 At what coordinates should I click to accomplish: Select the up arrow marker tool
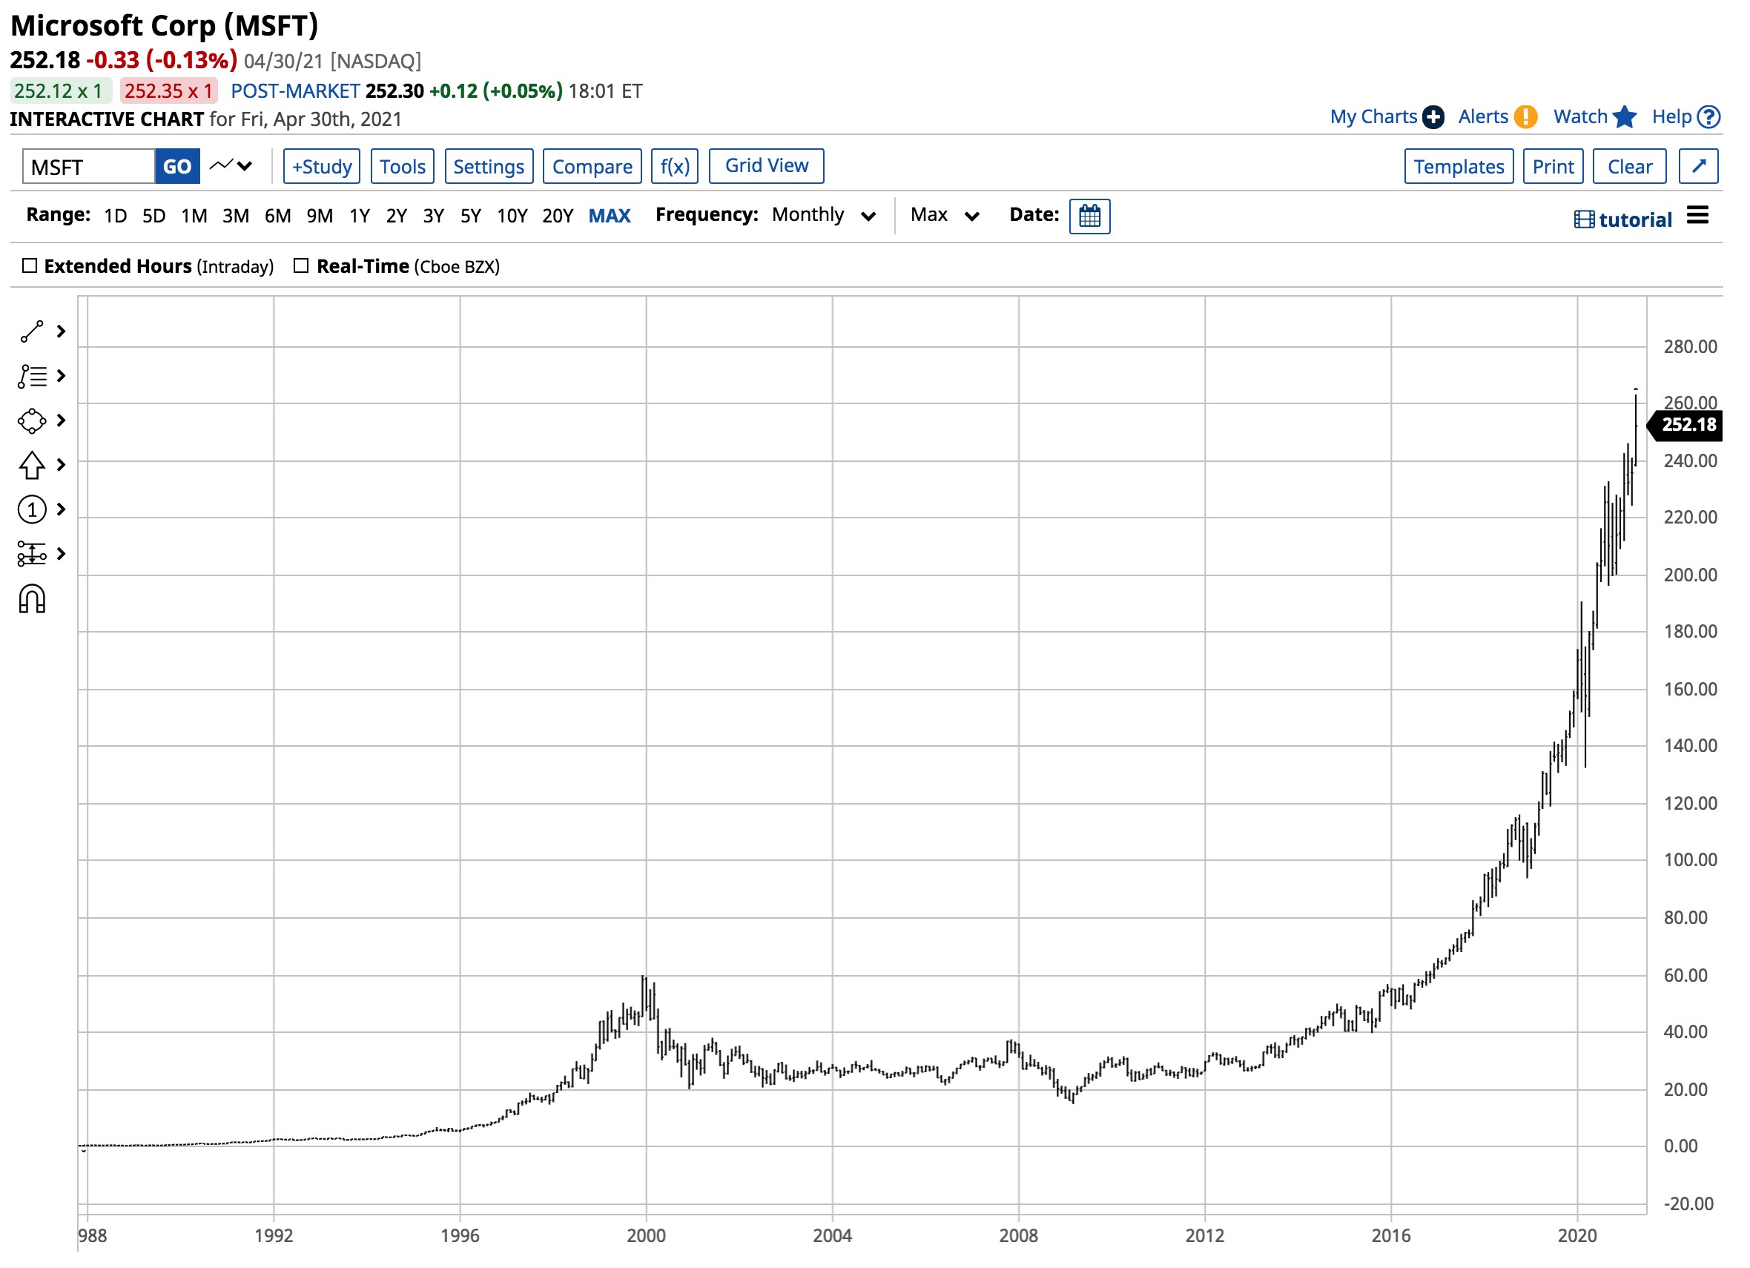[32, 466]
